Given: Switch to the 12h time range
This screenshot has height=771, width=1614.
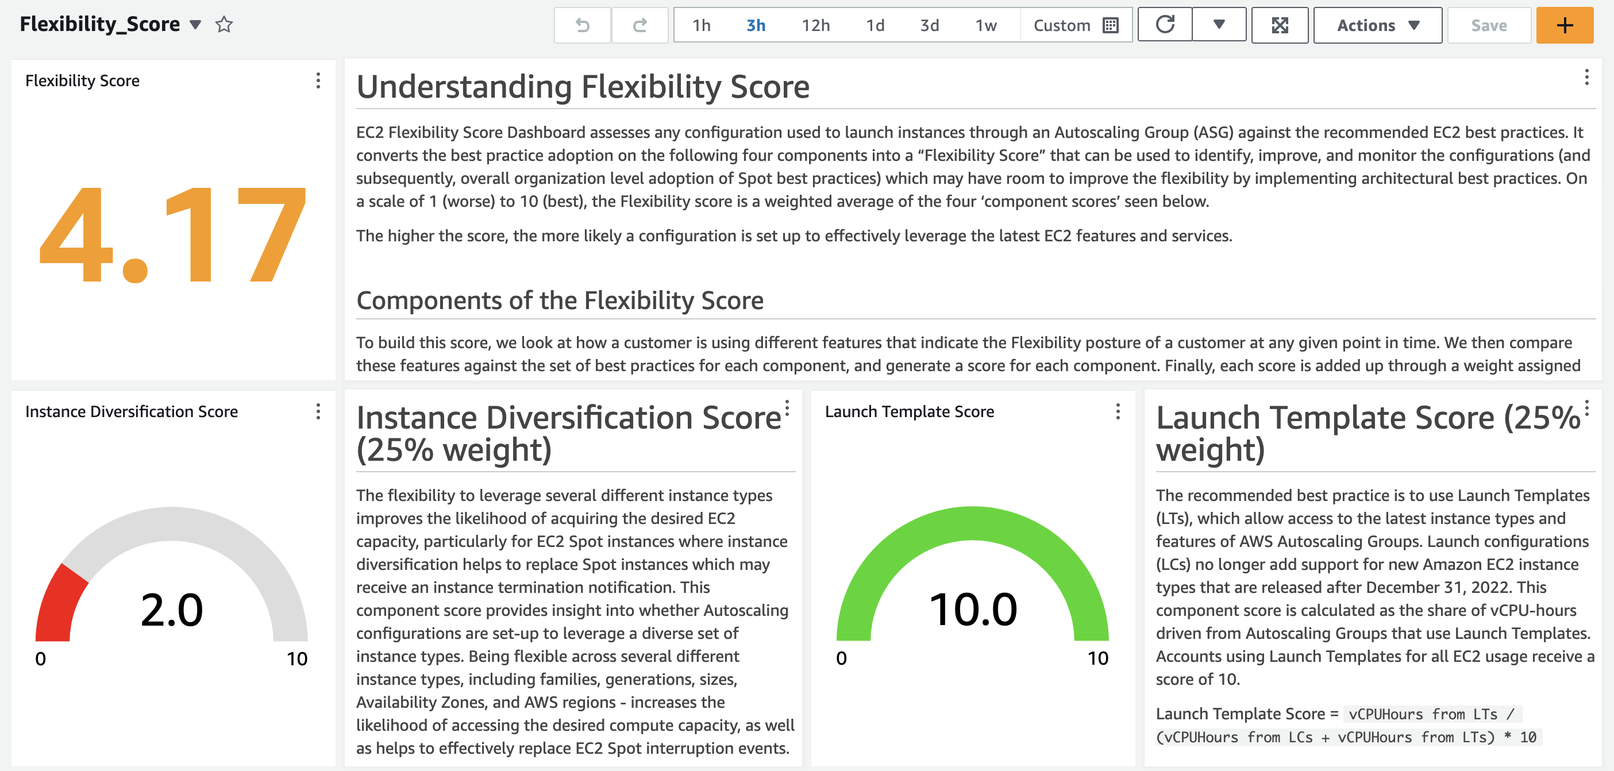Looking at the screenshot, I should tap(815, 25).
